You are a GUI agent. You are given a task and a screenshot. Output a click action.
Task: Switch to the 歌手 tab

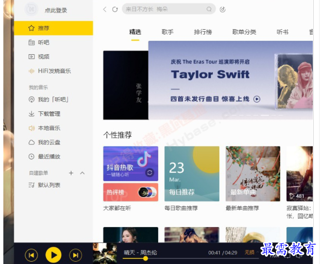point(168,32)
